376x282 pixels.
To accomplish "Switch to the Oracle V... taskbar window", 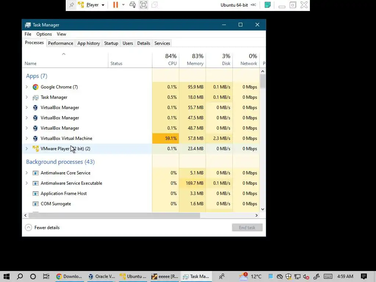I will [102, 276].
